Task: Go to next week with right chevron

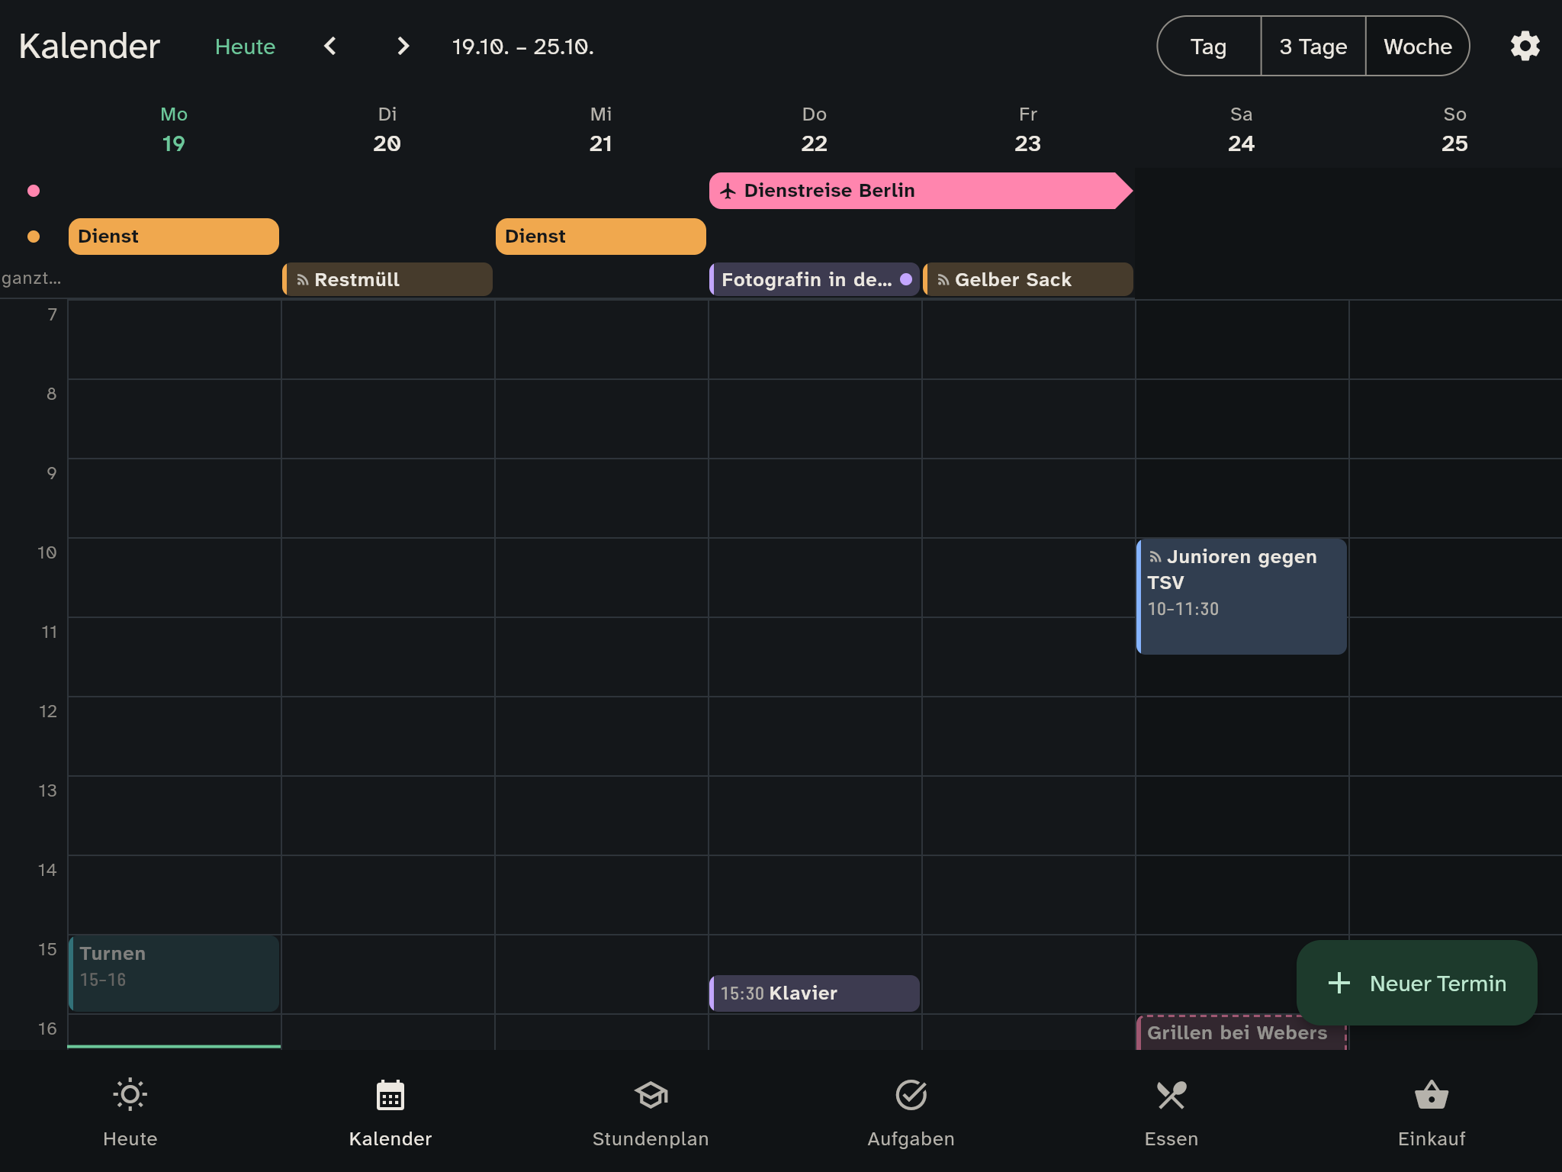Action: [x=403, y=47]
